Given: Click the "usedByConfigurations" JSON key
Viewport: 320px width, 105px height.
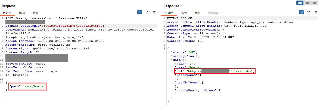Looking at the screenshot, I should [x=196, y=90].
